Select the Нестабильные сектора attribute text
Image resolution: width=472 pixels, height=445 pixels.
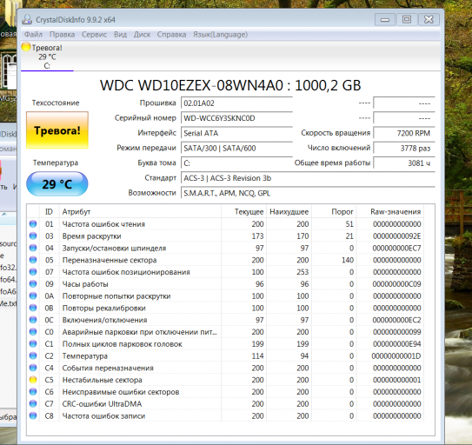pos(102,380)
